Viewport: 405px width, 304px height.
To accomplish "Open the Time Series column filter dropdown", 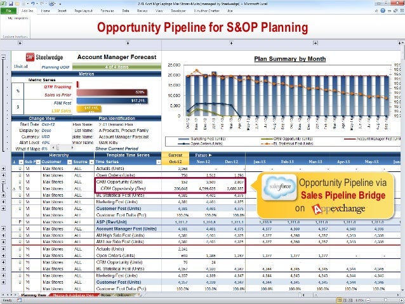I will 158,162.
